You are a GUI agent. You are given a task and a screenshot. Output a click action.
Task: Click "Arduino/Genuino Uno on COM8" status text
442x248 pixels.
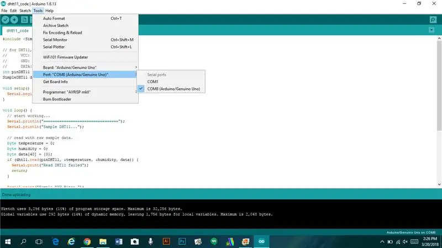point(411,233)
